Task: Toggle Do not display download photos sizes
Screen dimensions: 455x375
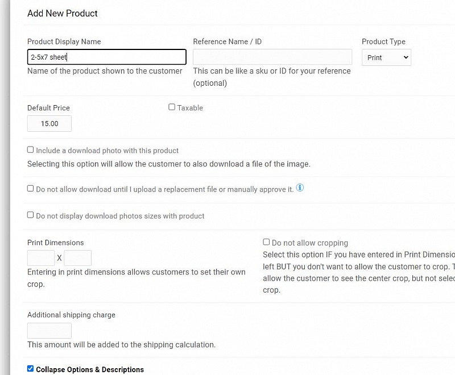Action: 31,215
